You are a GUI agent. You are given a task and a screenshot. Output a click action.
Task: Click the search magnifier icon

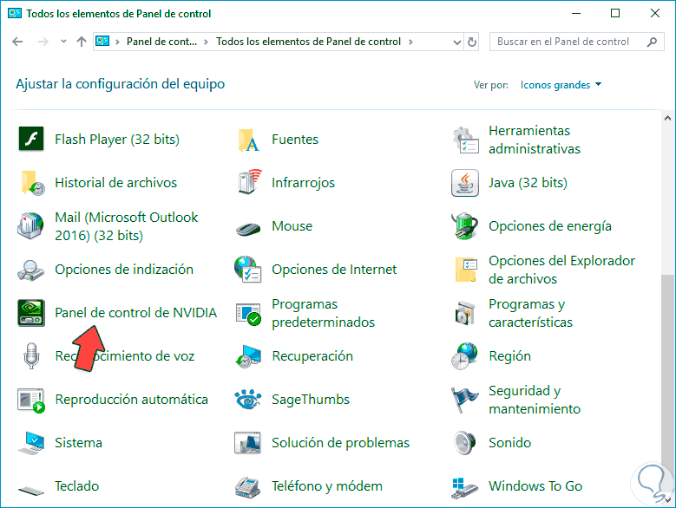pyautogui.click(x=652, y=42)
